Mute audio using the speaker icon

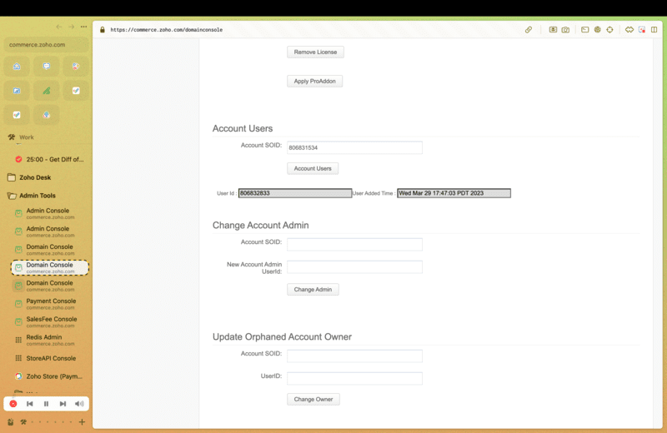(x=79, y=404)
